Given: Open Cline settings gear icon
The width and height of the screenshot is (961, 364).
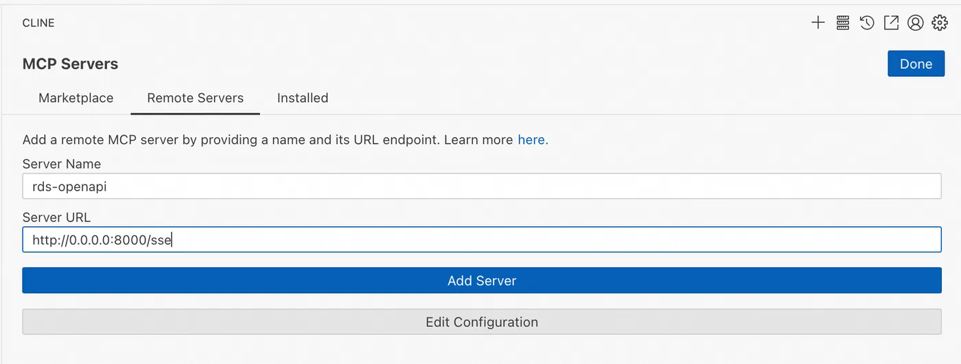Looking at the screenshot, I should 939,23.
